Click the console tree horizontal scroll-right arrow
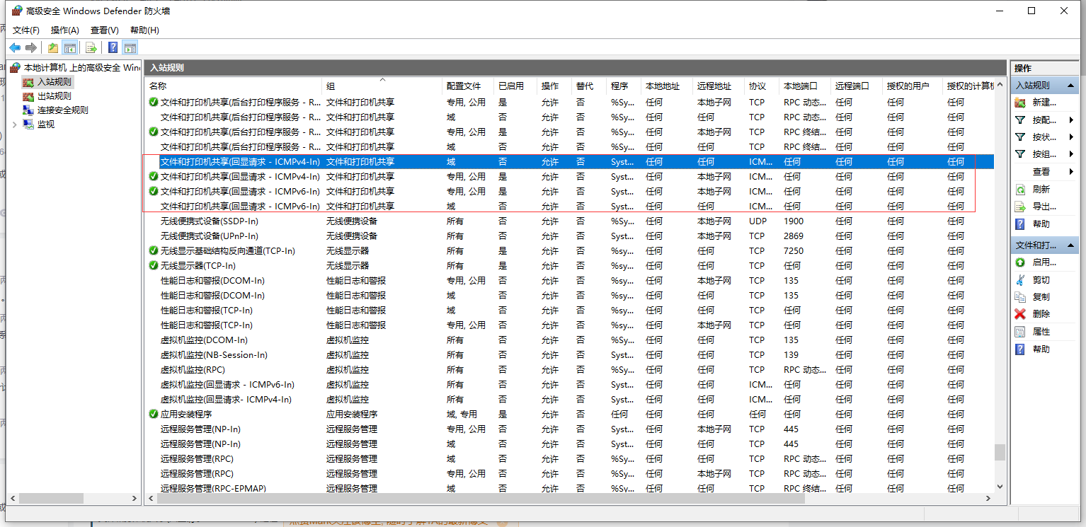The height and width of the screenshot is (527, 1086). [x=135, y=499]
